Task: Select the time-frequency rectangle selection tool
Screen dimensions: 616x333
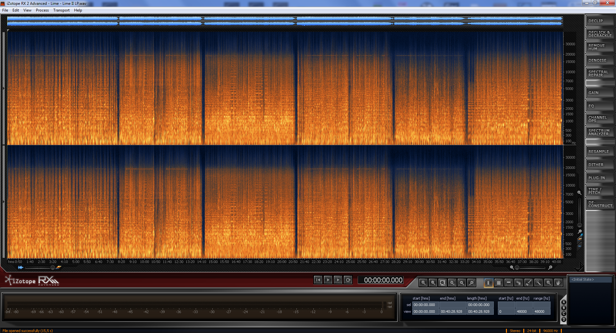Action: click(x=499, y=283)
